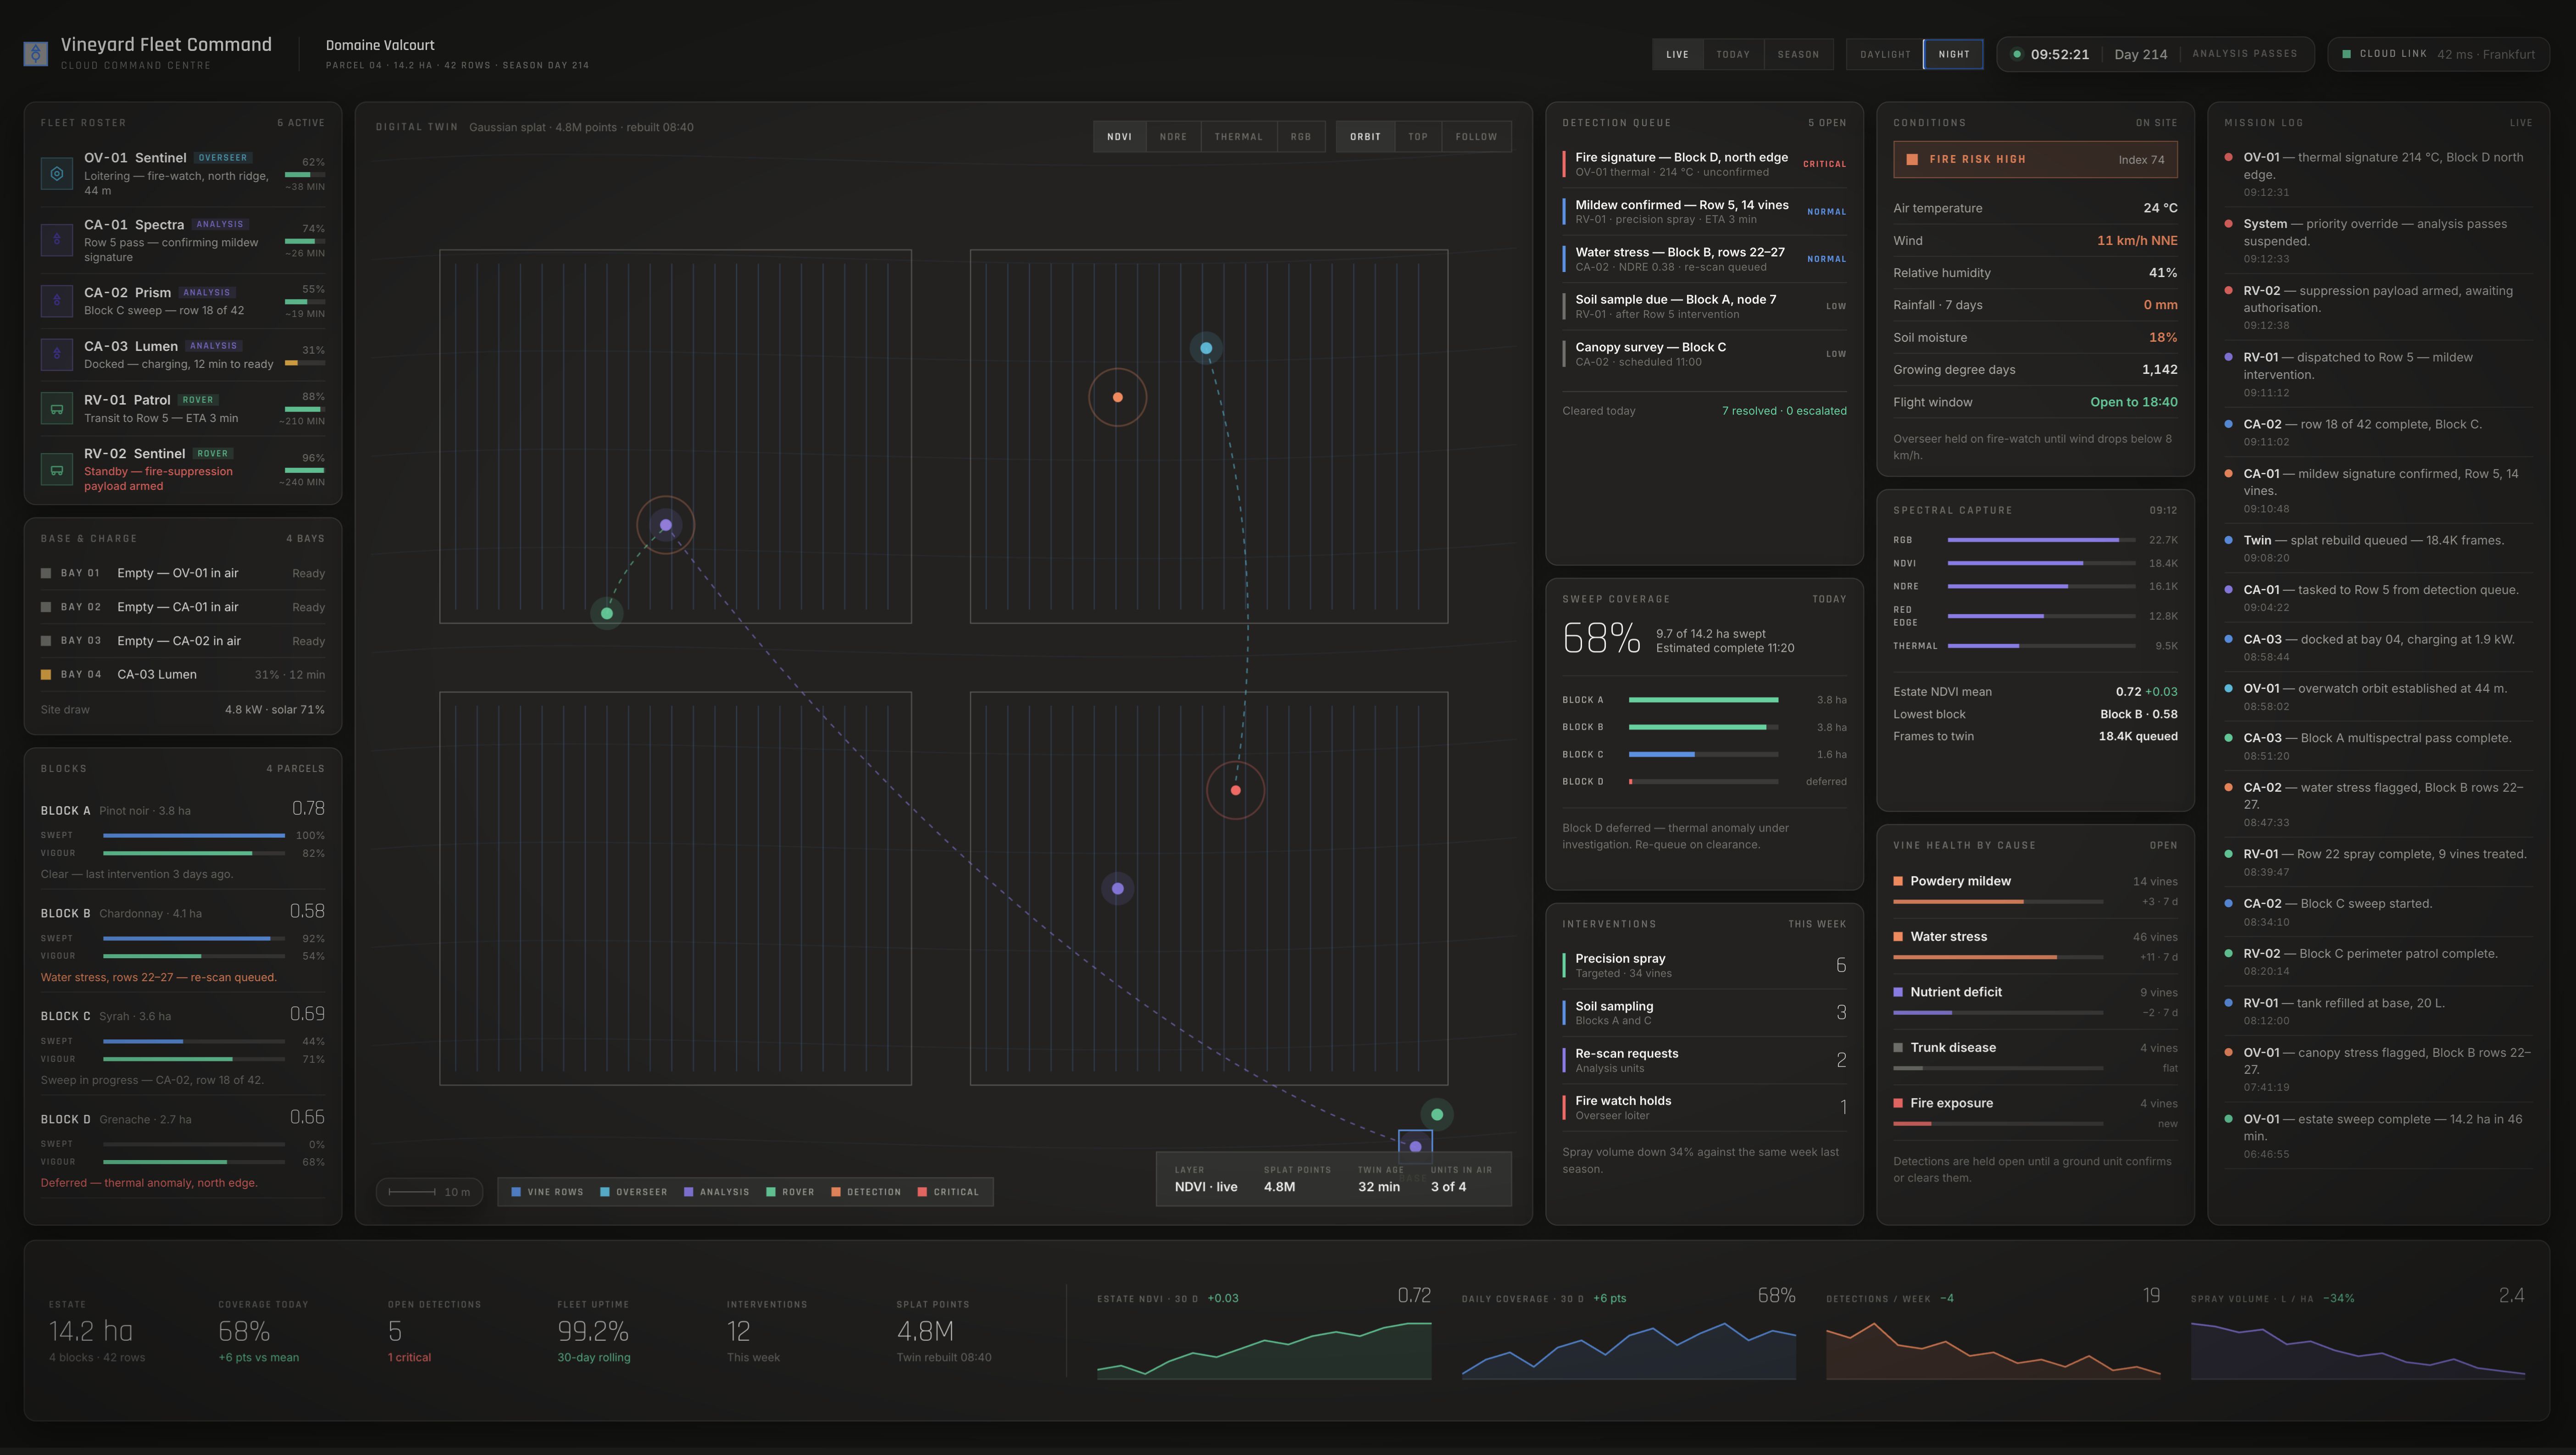Open the Mildew confirmed Row 5 detection
This screenshot has height=1455, width=2576.
pos(1704,212)
